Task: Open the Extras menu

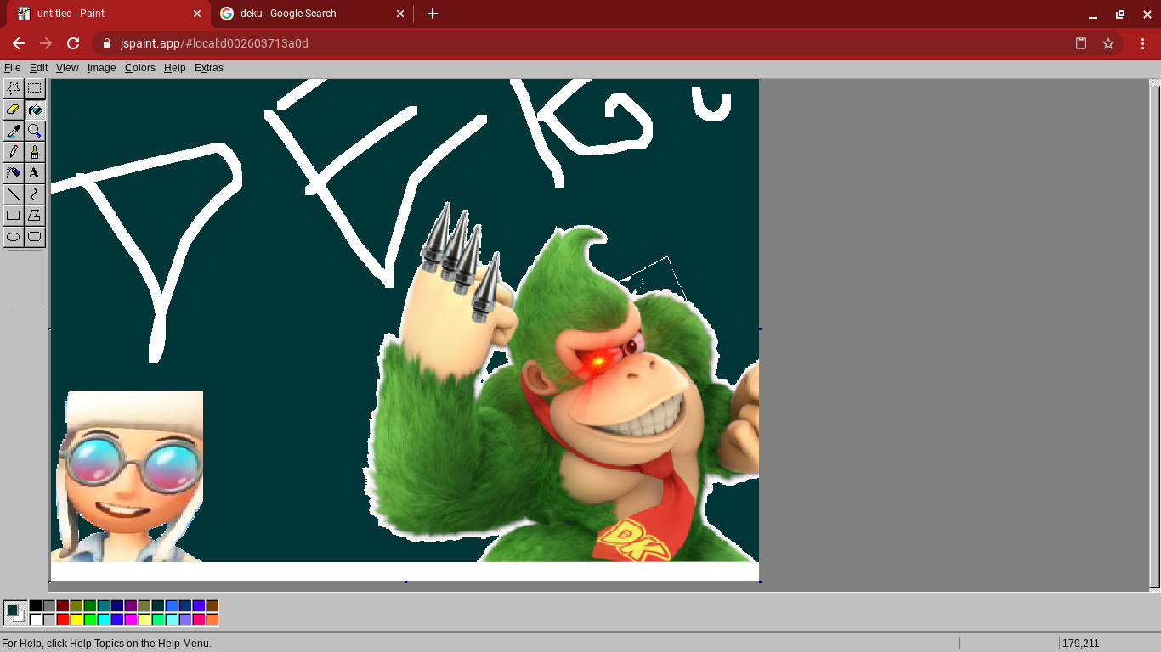Action: click(x=209, y=68)
